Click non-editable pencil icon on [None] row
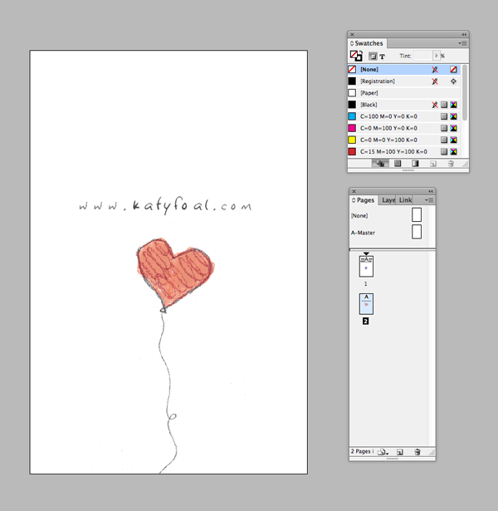 pos(435,70)
